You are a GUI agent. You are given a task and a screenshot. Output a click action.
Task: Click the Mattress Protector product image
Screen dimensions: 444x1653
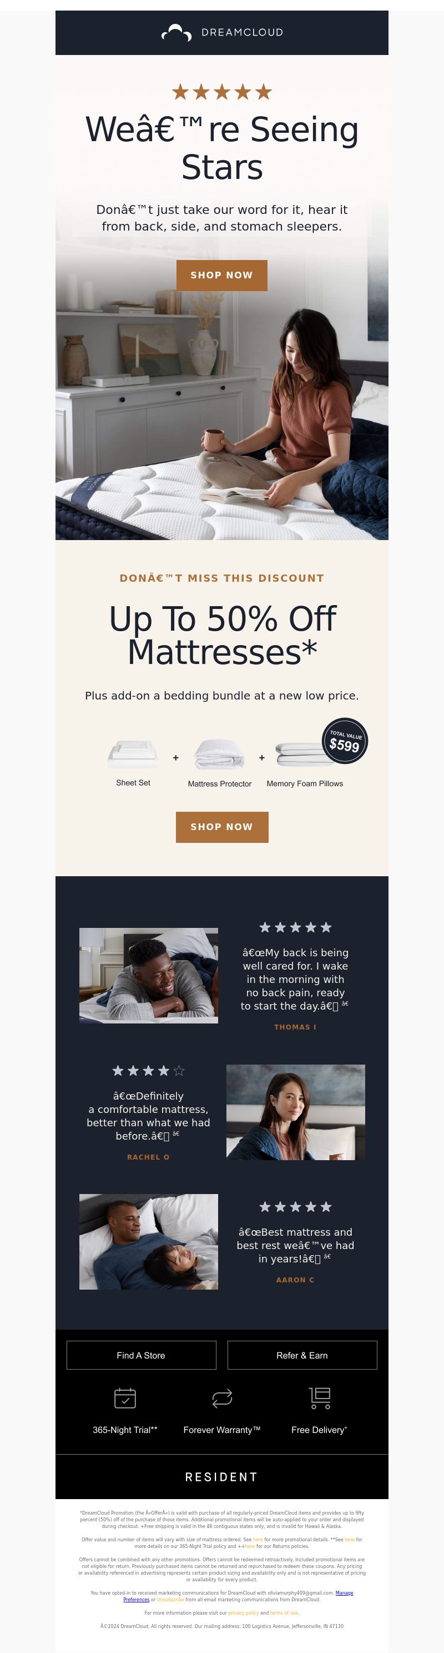(x=220, y=754)
